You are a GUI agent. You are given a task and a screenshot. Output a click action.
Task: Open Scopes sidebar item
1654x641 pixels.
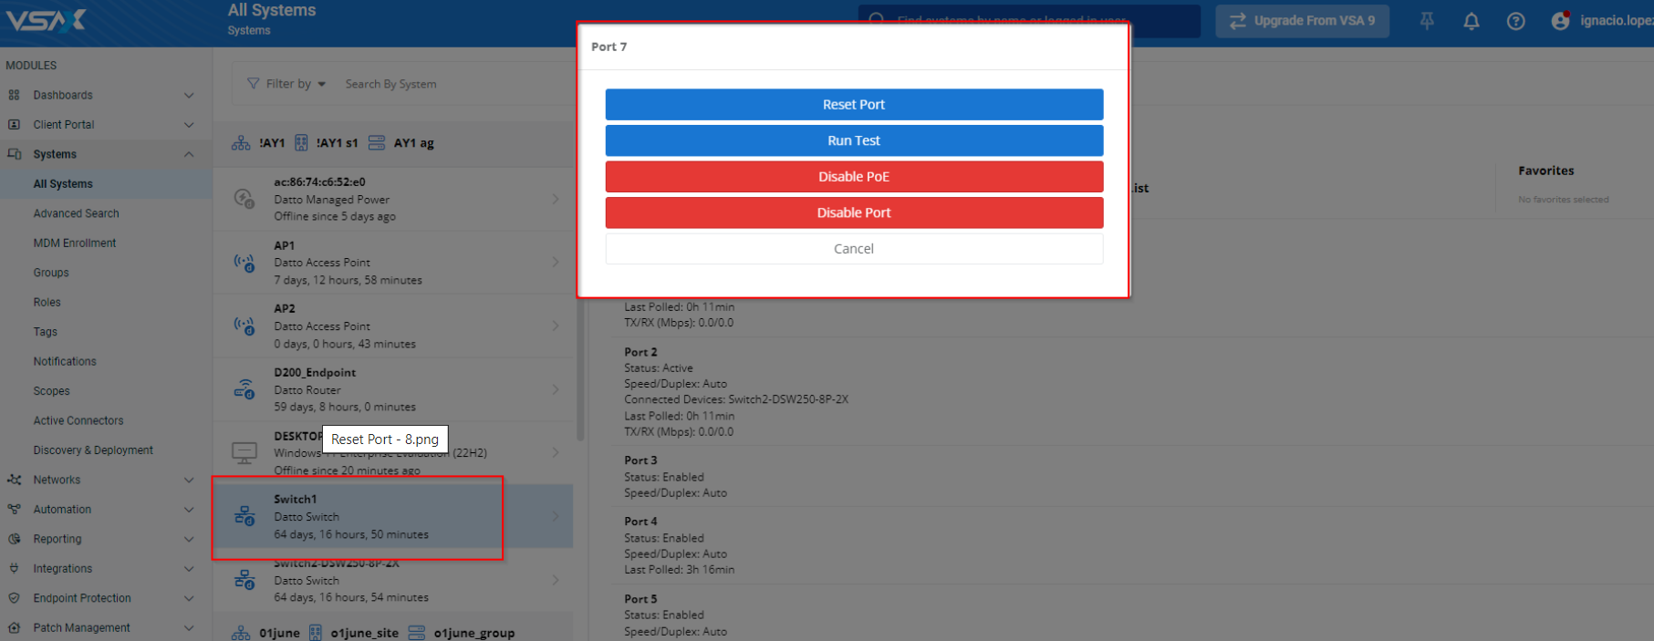[52, 391]
